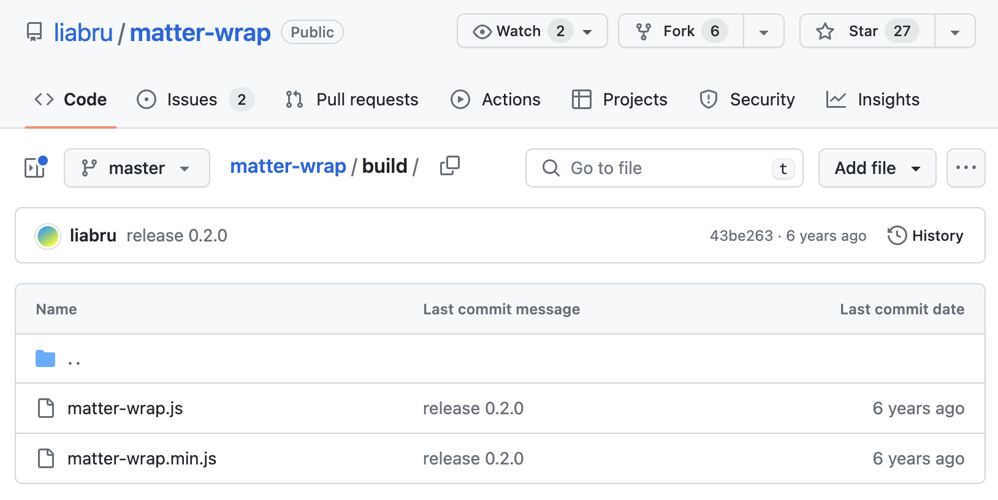Image resolution: width=998 pixels, height=500 pixels.
Task: Open the star lists dropdown arrow
Action: [x=954, y=32]
